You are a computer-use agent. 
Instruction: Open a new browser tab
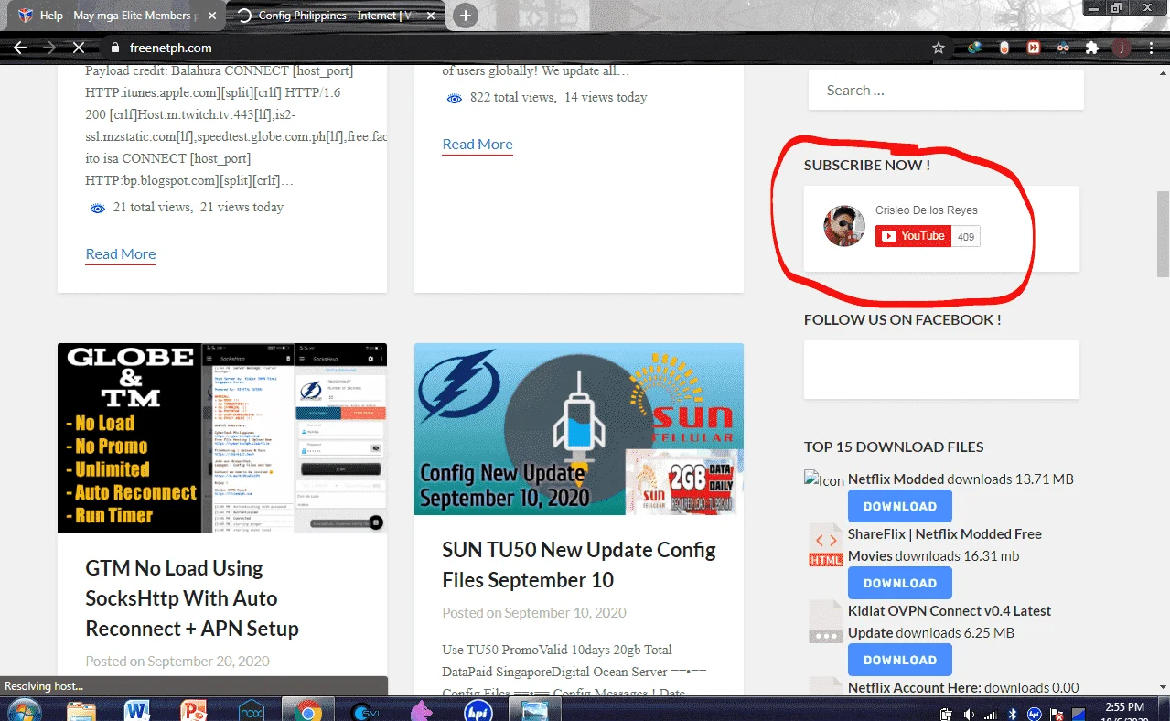tap(466, 16)
